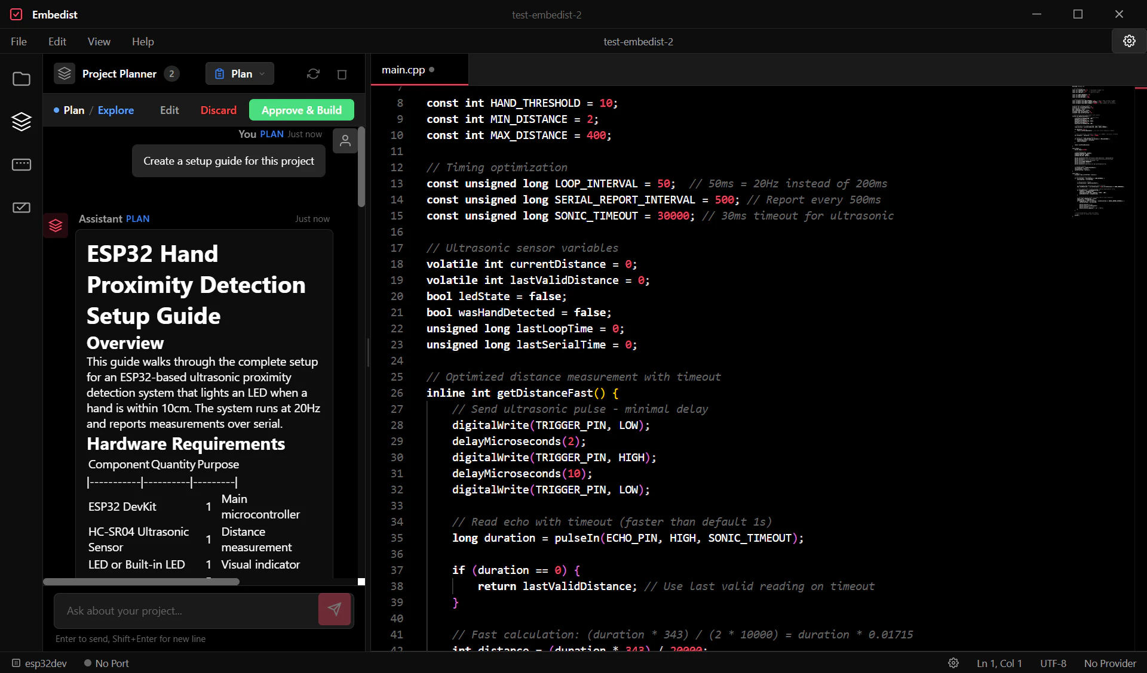Open the serial monitor panel icon

click(x=22, y=165)
